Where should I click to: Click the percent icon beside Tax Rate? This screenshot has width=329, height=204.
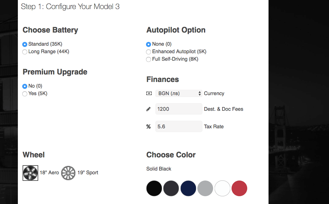point(149,127)
